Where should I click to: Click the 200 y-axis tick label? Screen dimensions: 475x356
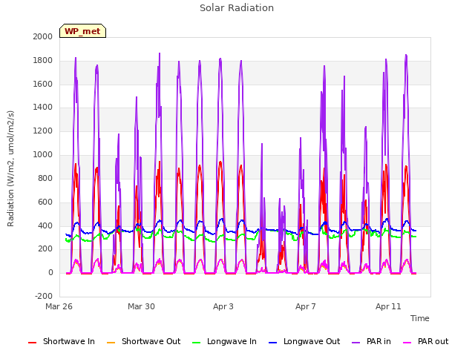(x=45, y=249)
